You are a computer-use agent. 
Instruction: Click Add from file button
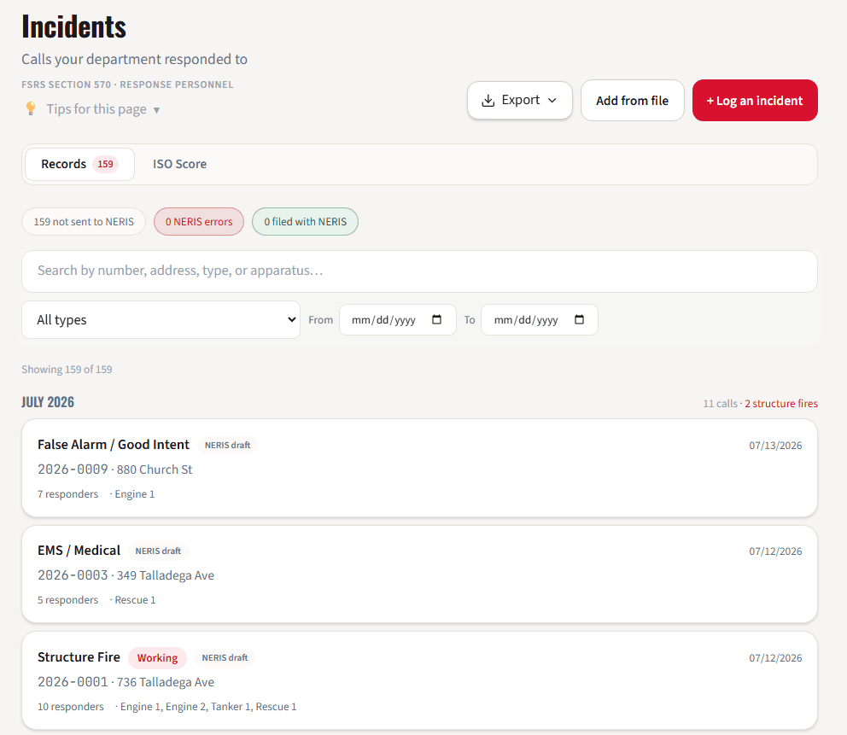(x=632, y=101)
